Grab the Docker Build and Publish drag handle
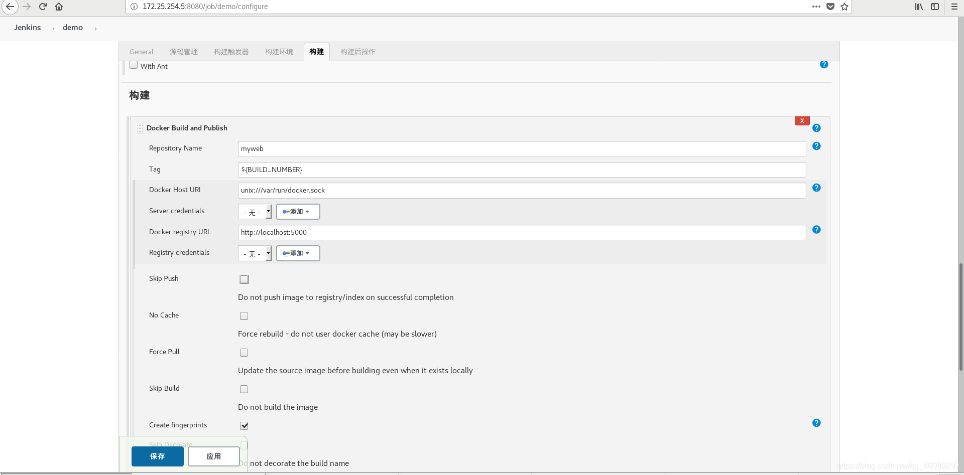Viewport: 964px width, 475px height. point(140,128)
